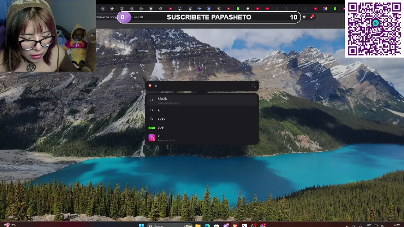Viewport: 404px width, 227px height.
Task: Open File Explorer from the taskbar
Action: (x=198, y=225)
